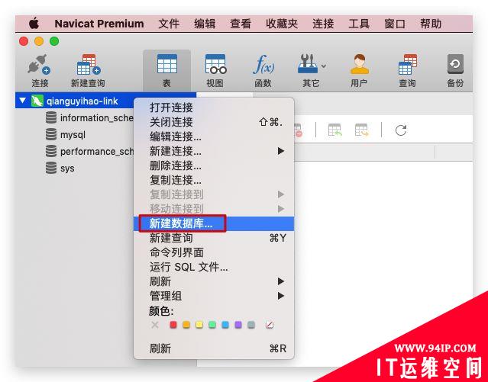The image size is (488, 382).
Task: Click the New Query toolbar icon
Action: tap(89, 64)
